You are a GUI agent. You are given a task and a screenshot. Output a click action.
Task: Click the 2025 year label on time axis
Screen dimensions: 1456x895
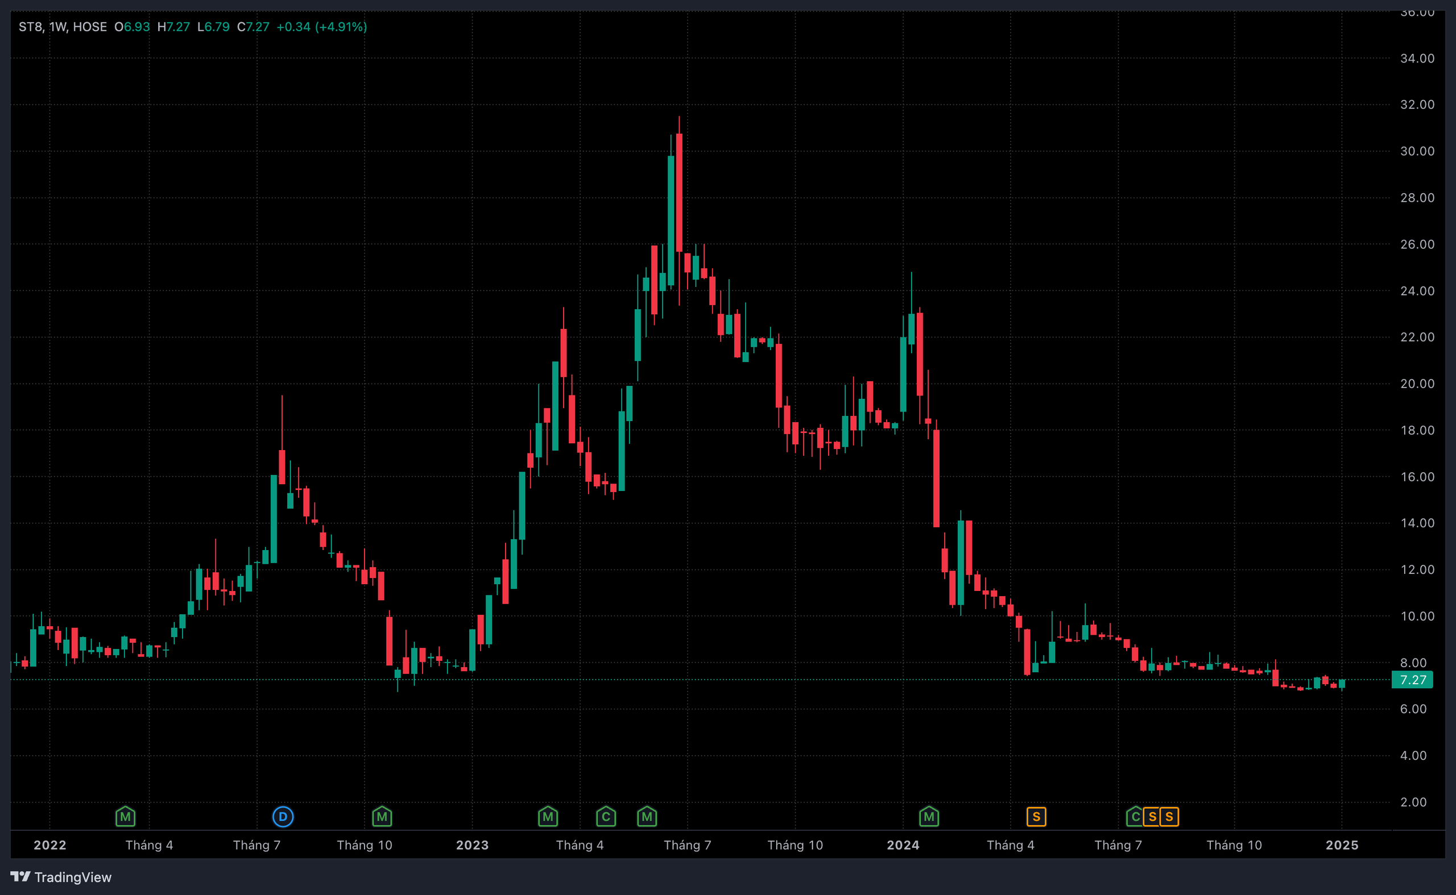(1342, 844)
